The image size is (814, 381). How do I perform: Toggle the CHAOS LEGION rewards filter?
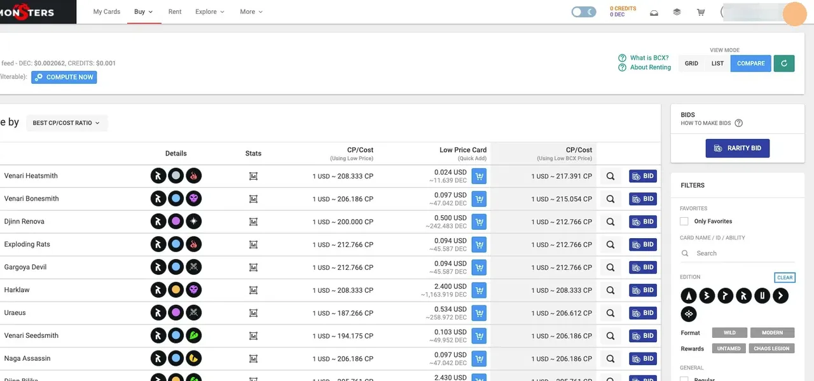click(x=771, y=349)
